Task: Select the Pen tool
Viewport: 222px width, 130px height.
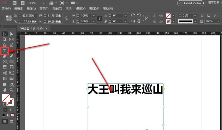Action: click(x=5, y=57)
